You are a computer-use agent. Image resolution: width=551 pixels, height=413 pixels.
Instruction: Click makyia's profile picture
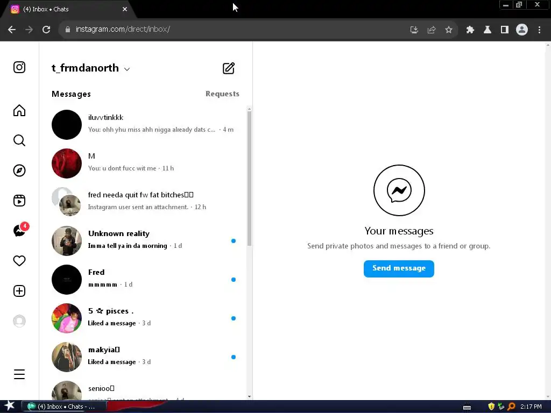point(66,357)
